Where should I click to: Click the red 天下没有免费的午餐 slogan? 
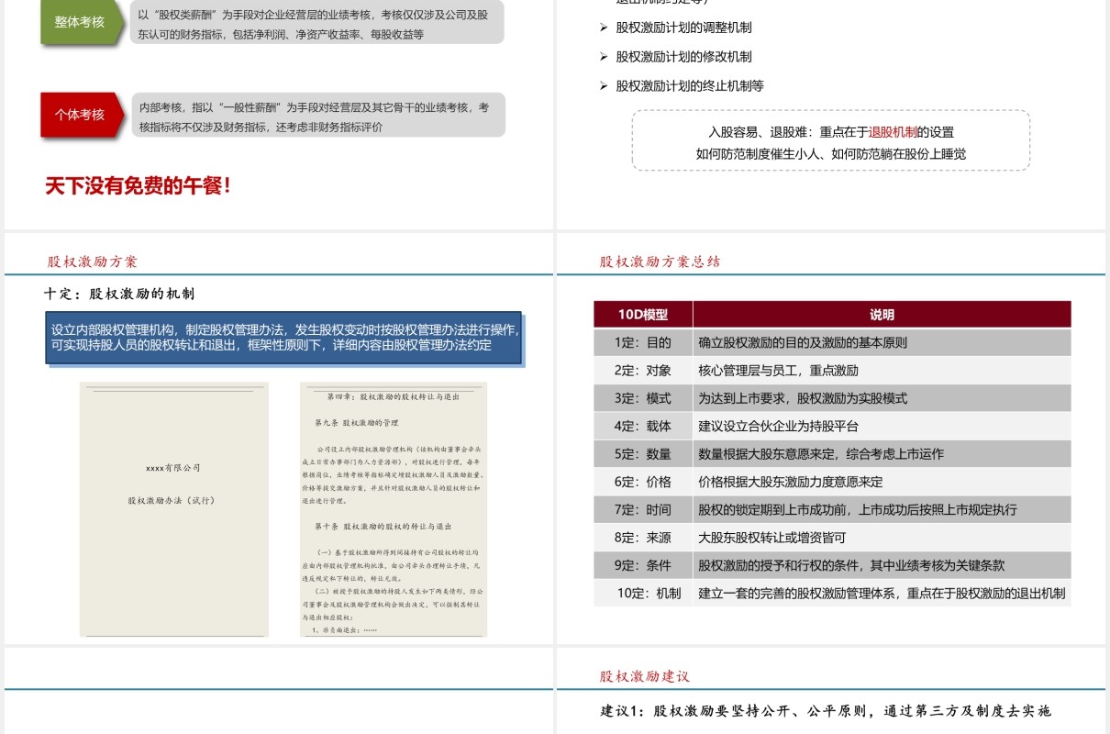(x=138, y=186)
